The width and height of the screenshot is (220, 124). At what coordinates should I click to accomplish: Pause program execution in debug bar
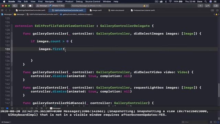[12, 108]
